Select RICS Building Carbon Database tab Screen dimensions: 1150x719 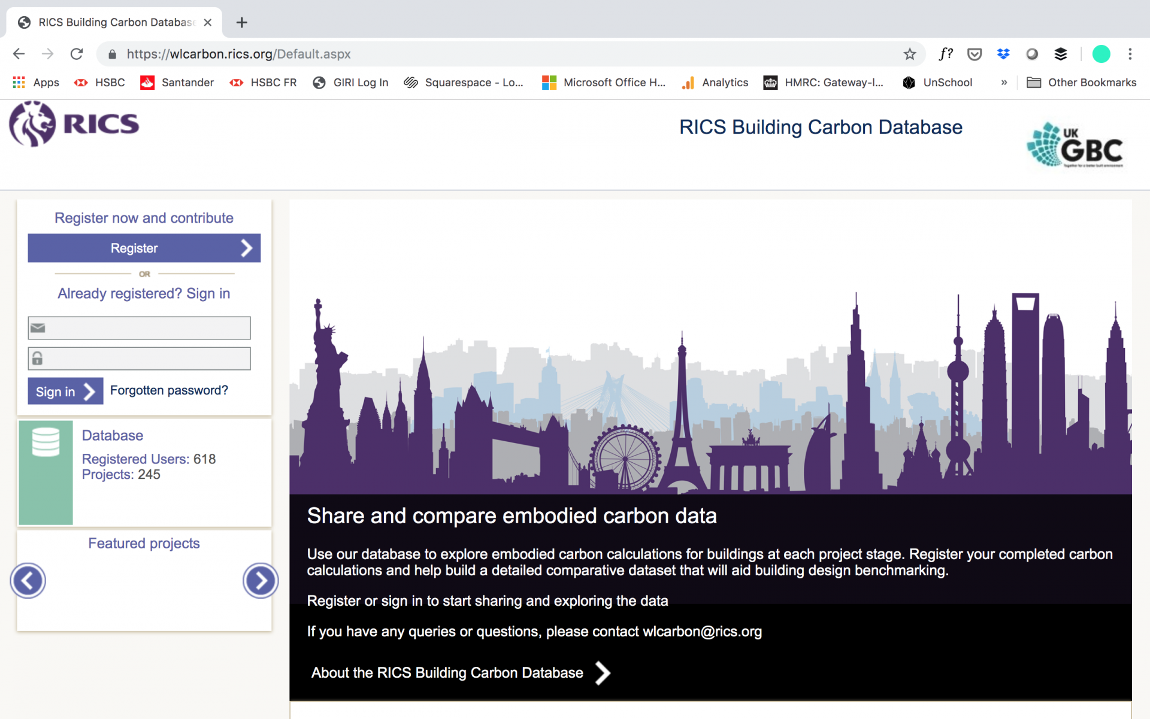[x=114, y=22]
